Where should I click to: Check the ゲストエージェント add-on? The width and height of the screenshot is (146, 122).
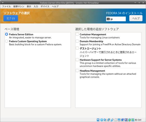[77, 48]
